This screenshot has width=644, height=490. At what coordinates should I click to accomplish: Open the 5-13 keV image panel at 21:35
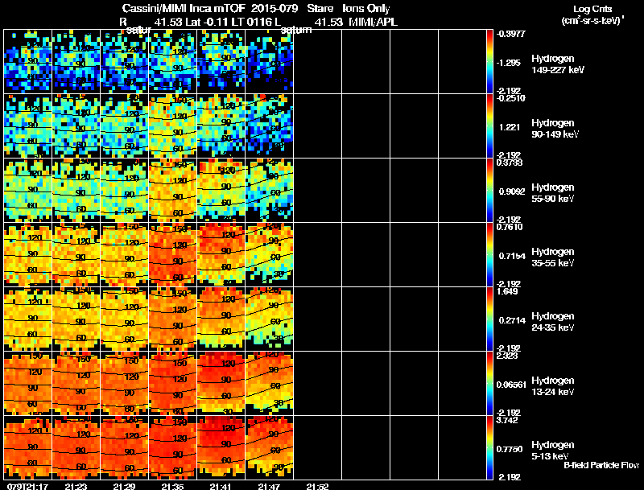click(x=172, y=447)
